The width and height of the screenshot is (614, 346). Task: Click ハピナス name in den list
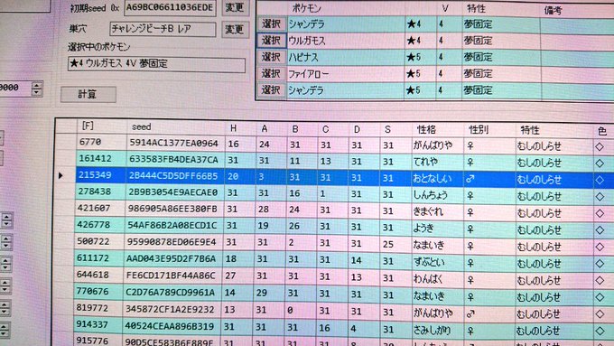pyautogui.click(x=303, y=58)
